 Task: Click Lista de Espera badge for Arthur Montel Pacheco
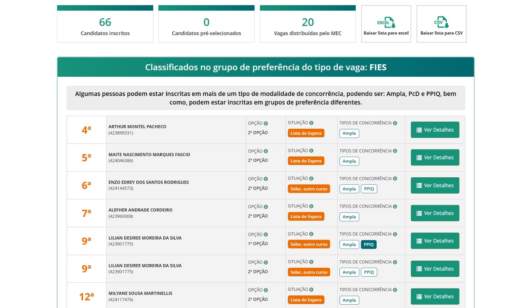click(306, 133)
